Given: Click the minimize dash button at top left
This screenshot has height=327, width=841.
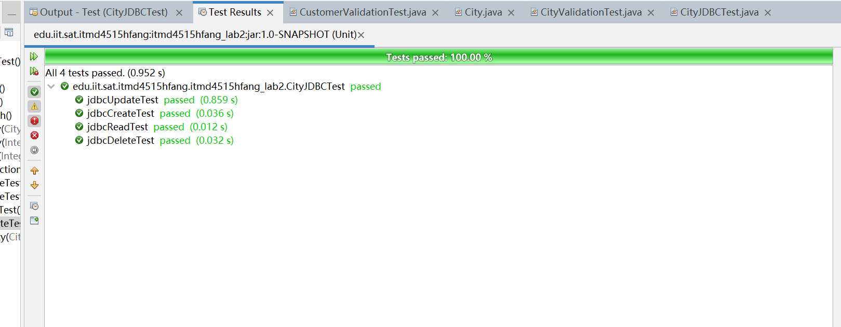Looking at the screenshot, I should click(x=12, y=13).
